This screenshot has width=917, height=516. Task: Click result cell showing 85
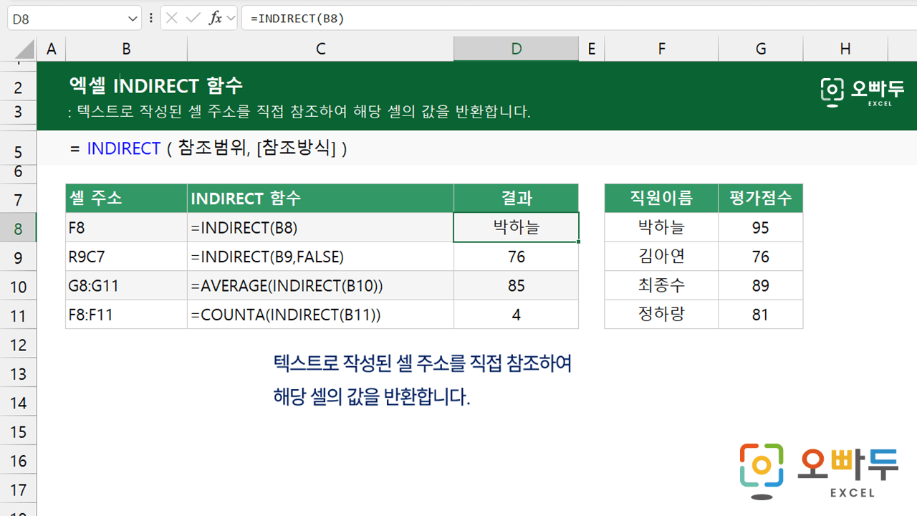click(x=516, y=286)
